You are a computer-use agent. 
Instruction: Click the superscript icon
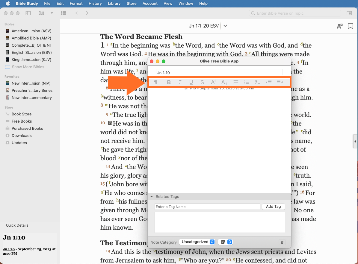213,82
